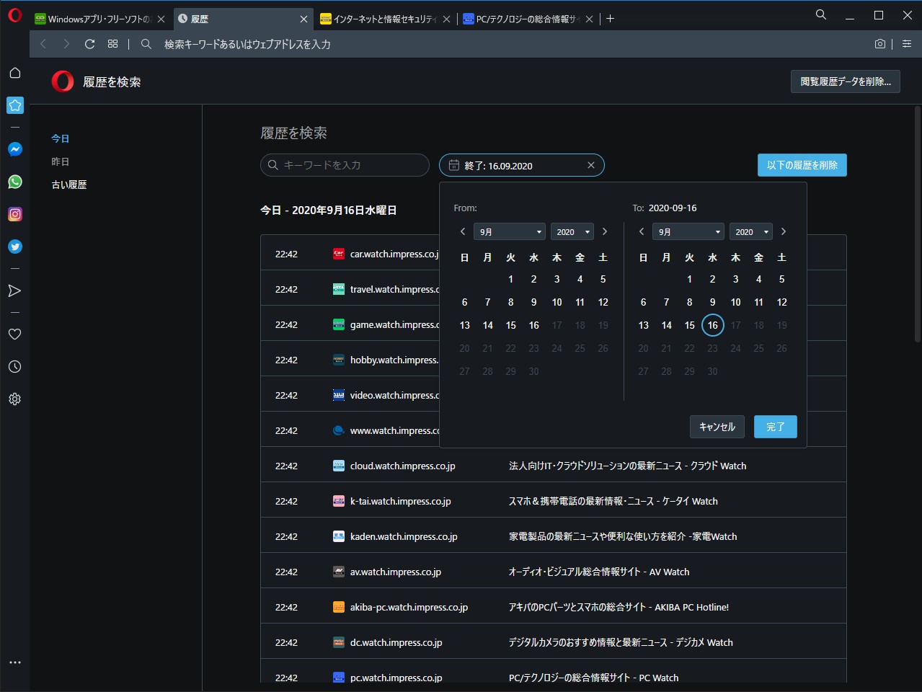The image size is (922, 692).
Task: Open Instagram sidebar panel
Action: pos(14,214)
